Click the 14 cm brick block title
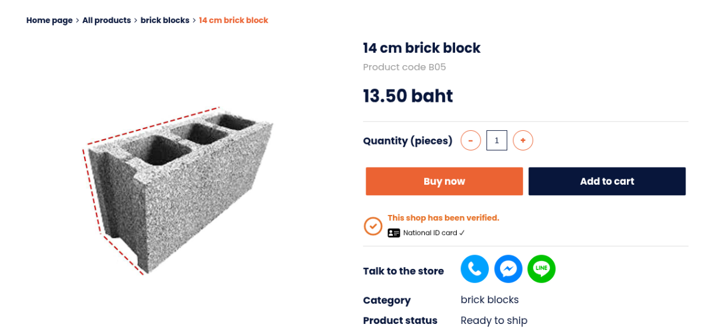The image size is (711, 334). click(x=421, y=48)
